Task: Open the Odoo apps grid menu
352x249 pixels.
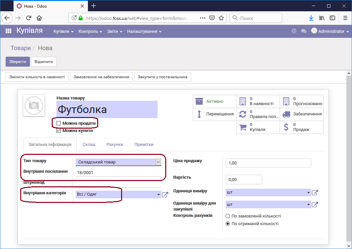Action: coord(8,31)
